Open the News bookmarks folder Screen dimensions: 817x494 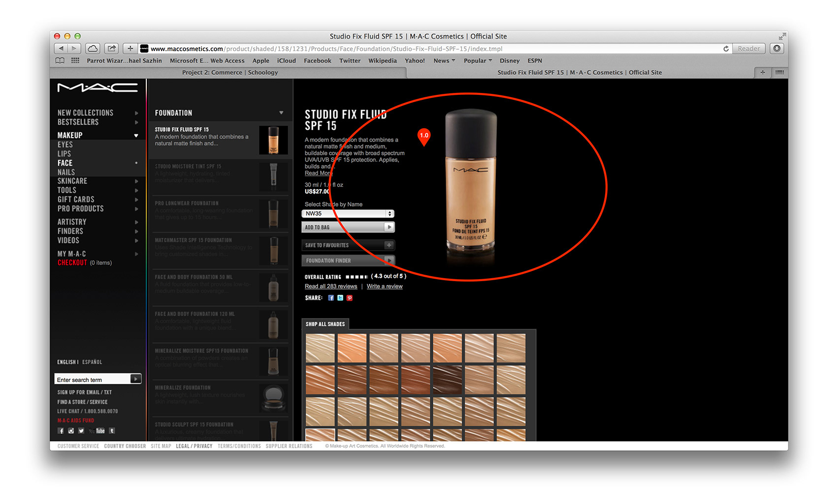[x=444, y=60]
